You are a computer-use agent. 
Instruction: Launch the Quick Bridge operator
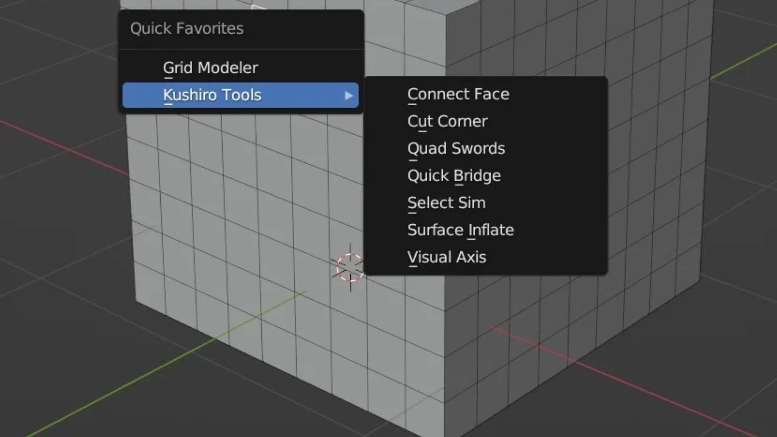(x=486, y=175)
